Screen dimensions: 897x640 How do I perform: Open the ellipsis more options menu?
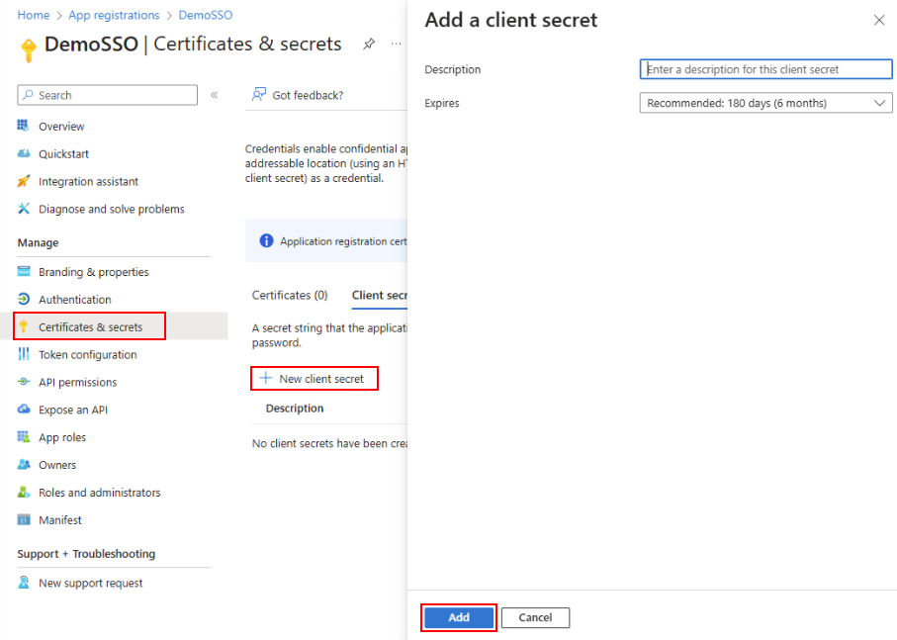click(396, 45)
